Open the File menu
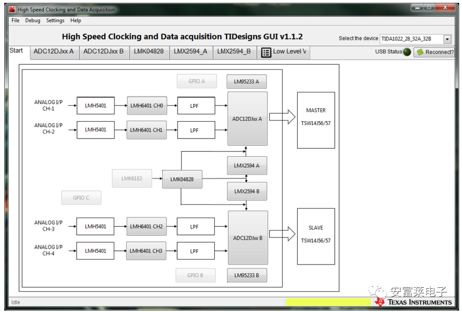The height and width of the screenshot is (312, 462). tap(15, 20)
